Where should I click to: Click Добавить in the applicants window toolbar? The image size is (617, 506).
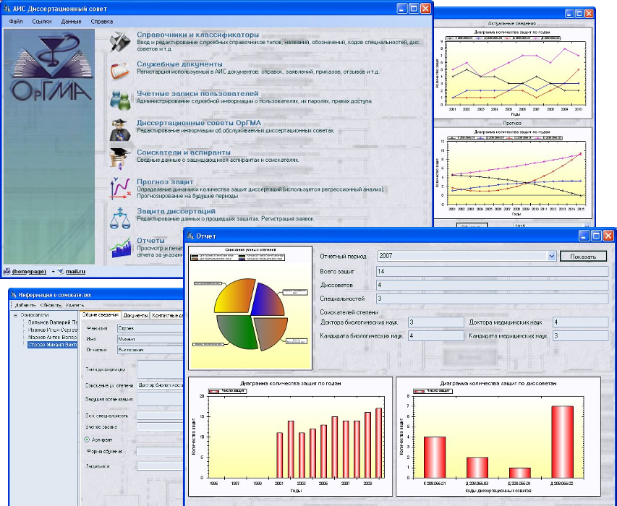click(25, 306)
